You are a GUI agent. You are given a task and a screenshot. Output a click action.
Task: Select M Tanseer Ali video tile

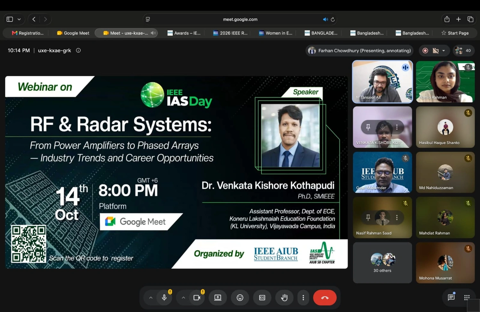(382, 82)
